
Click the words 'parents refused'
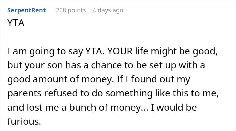(x=42, y=93)
